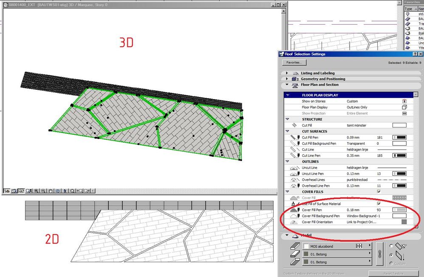Click the Overhead Line Pen color swatch
Viewport: 424px width, 277px height.
tap(399, 186)
